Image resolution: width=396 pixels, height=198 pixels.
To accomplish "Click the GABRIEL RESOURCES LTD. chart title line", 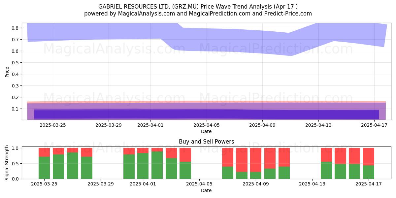I will click(x=198, y=7).
